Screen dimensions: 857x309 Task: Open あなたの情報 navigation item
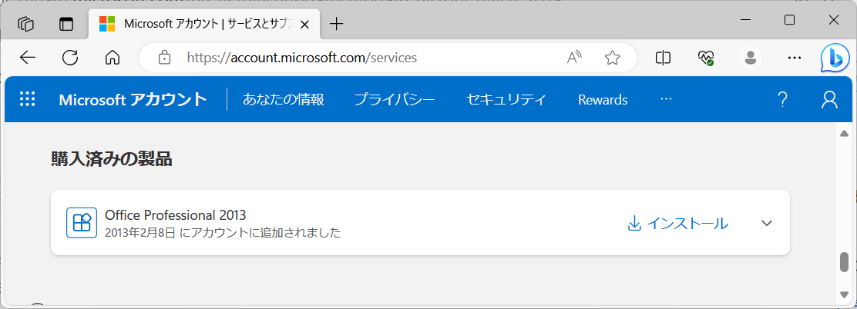284,99
